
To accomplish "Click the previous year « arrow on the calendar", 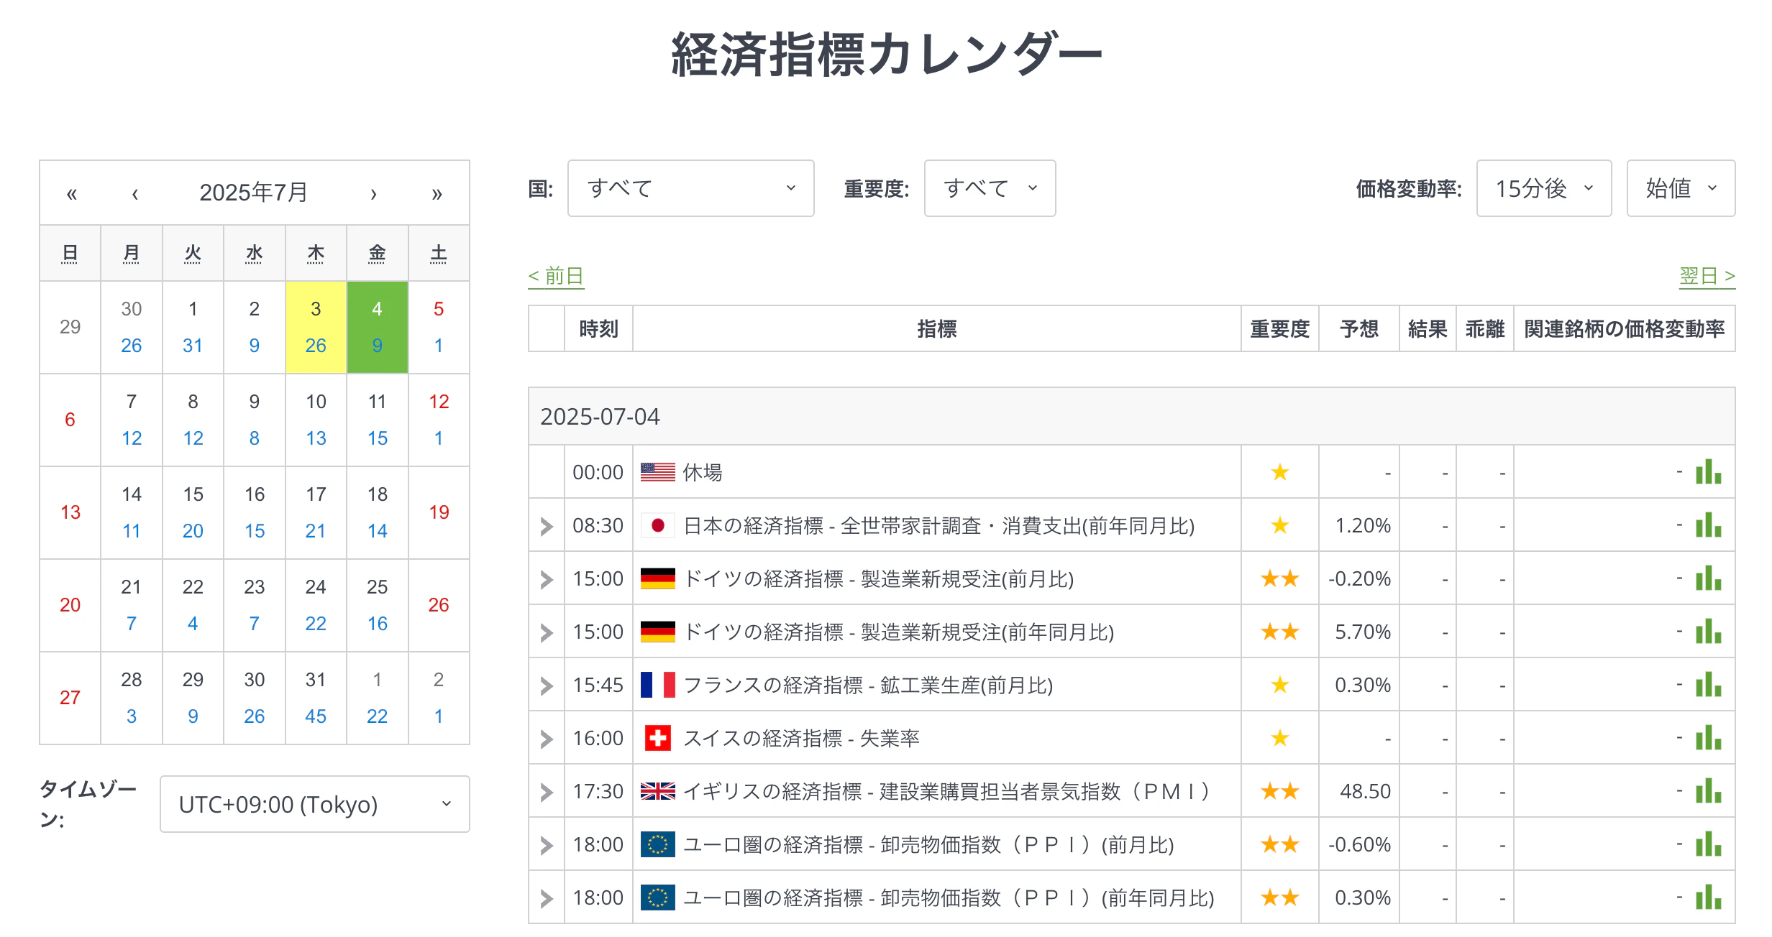I will coord(71,192).
